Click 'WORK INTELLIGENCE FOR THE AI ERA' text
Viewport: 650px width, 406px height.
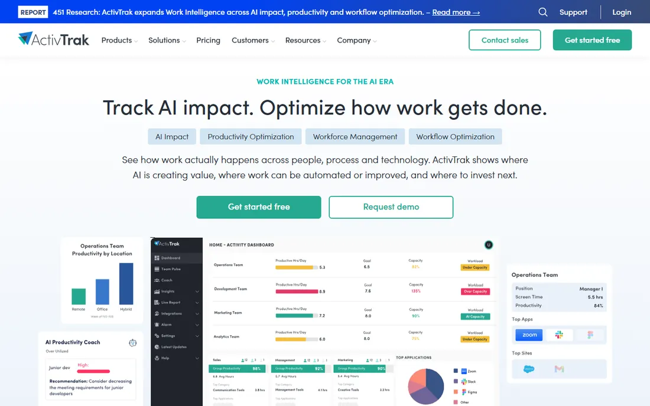coord(325,81)
